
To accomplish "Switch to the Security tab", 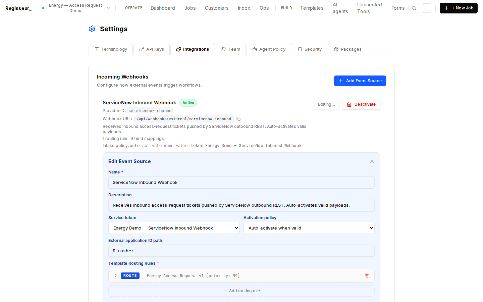I will (310, 49).
